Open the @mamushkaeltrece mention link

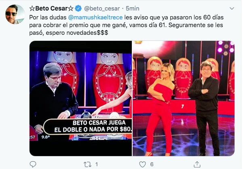[95, 17]
